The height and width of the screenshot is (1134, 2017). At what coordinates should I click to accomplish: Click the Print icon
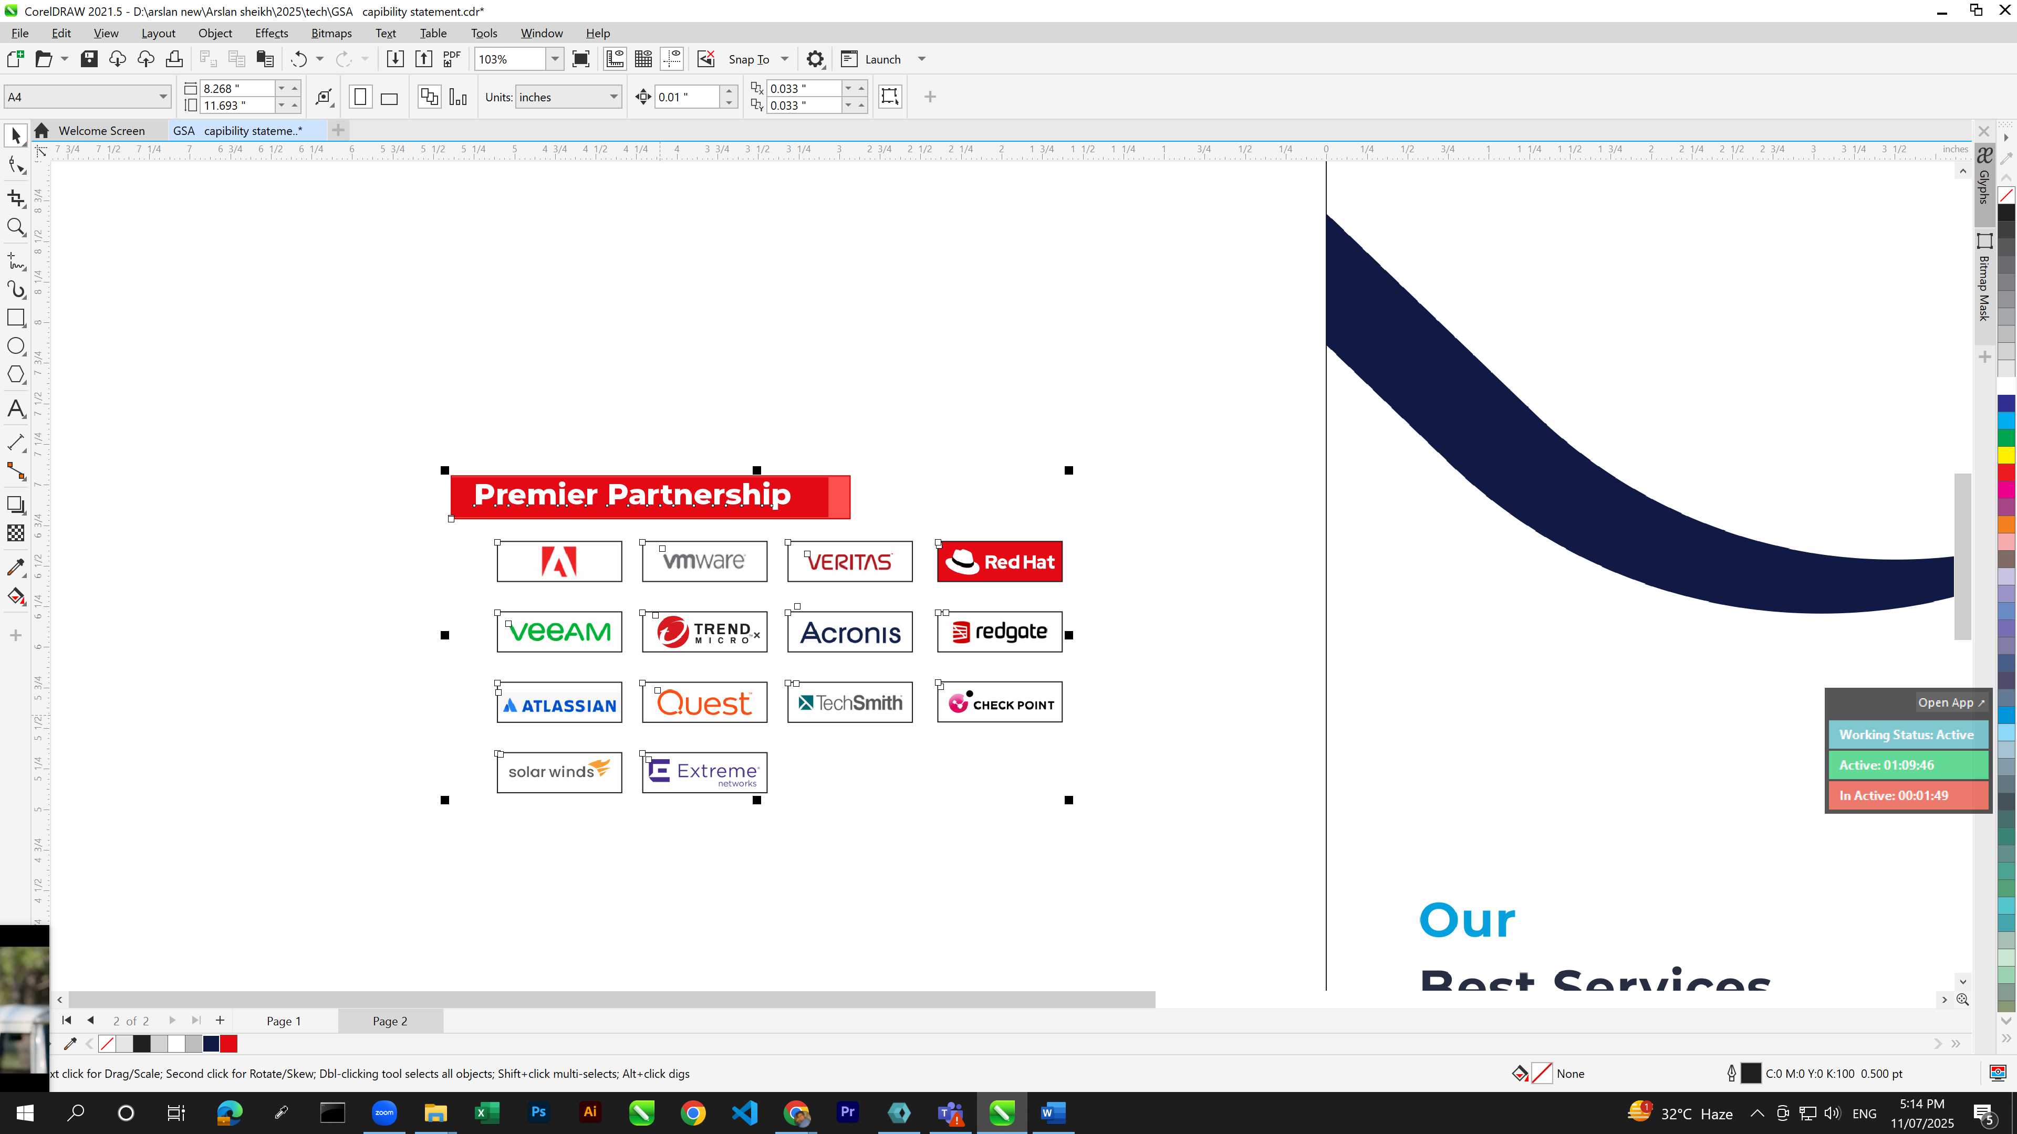174,59
